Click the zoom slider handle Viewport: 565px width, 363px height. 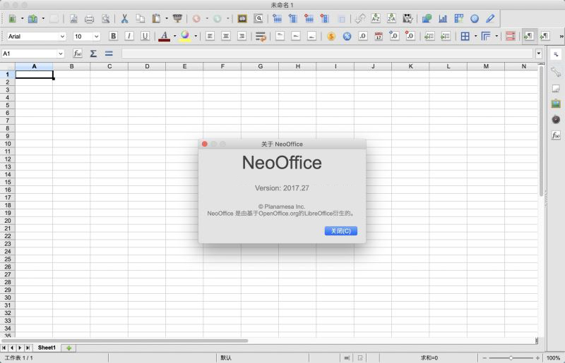point(511,358)
